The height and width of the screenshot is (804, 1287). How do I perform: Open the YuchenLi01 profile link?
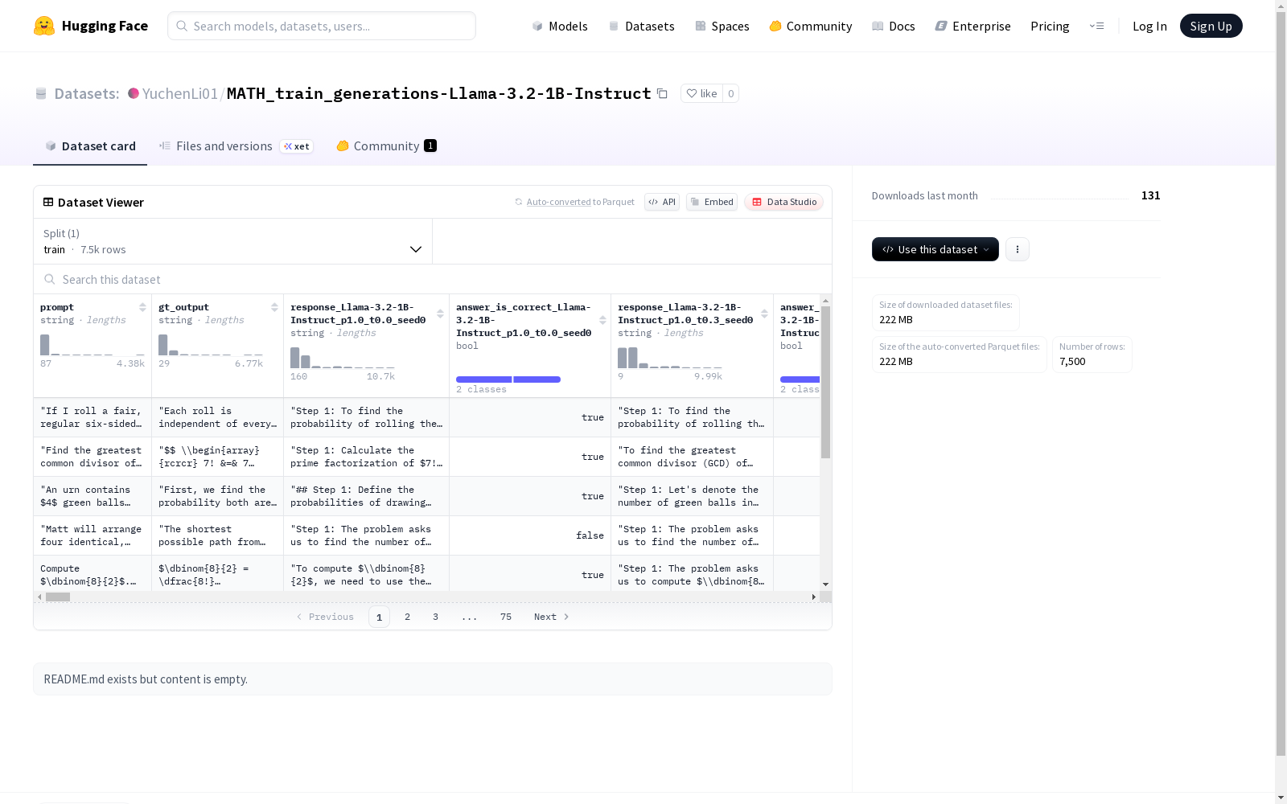[x=179, y=93]
